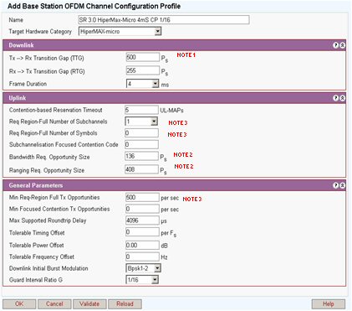Click the Uplink section header text
This screenshot has width=352, height=311.
click(x=18, y=98)
